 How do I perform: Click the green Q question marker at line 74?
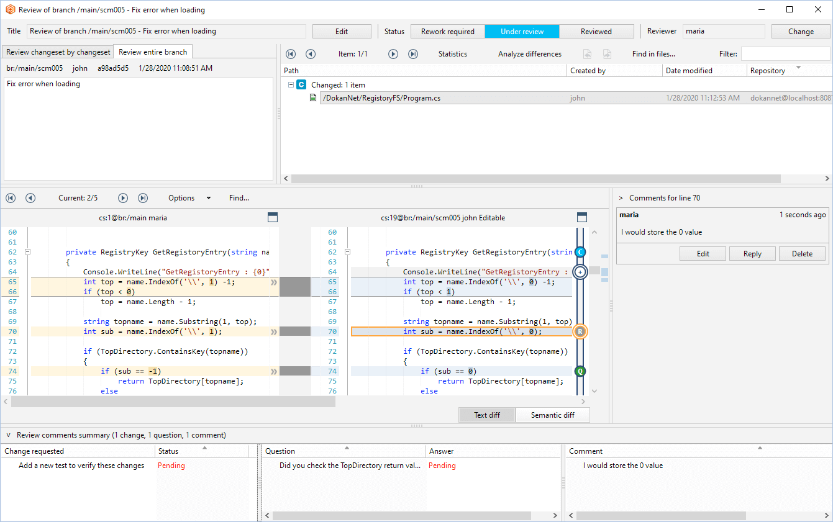click(580, 371)
